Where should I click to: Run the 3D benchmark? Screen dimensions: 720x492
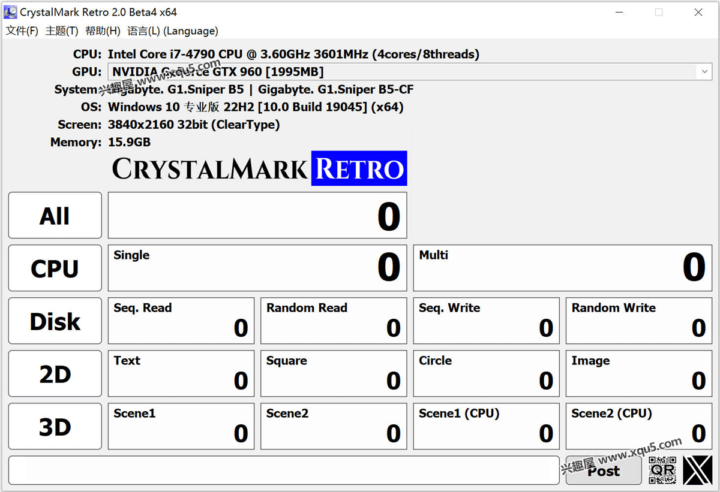(55, 427)
